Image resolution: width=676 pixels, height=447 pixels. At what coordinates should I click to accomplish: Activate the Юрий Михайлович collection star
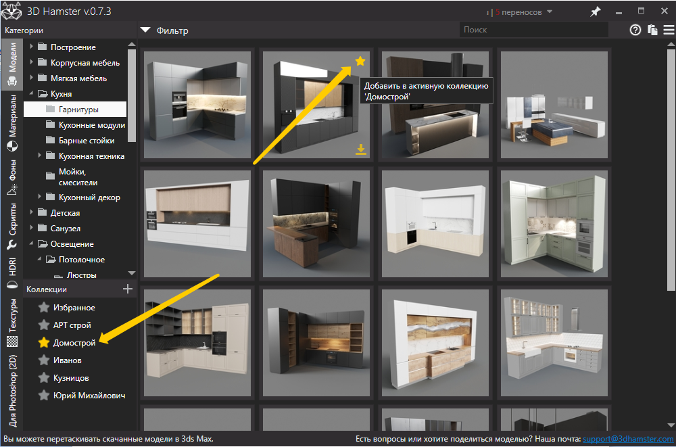43,395
